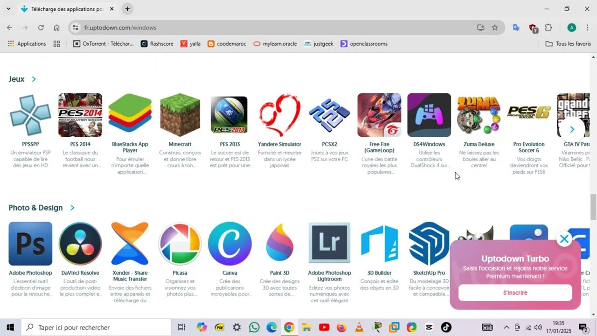
Task: Show next games with the carousel arrow
Action: [x=572, y=129]
